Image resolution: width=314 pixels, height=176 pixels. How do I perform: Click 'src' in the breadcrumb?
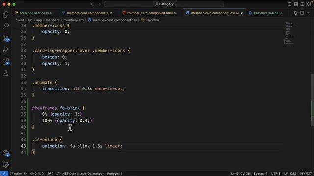(x=30, y=20)
